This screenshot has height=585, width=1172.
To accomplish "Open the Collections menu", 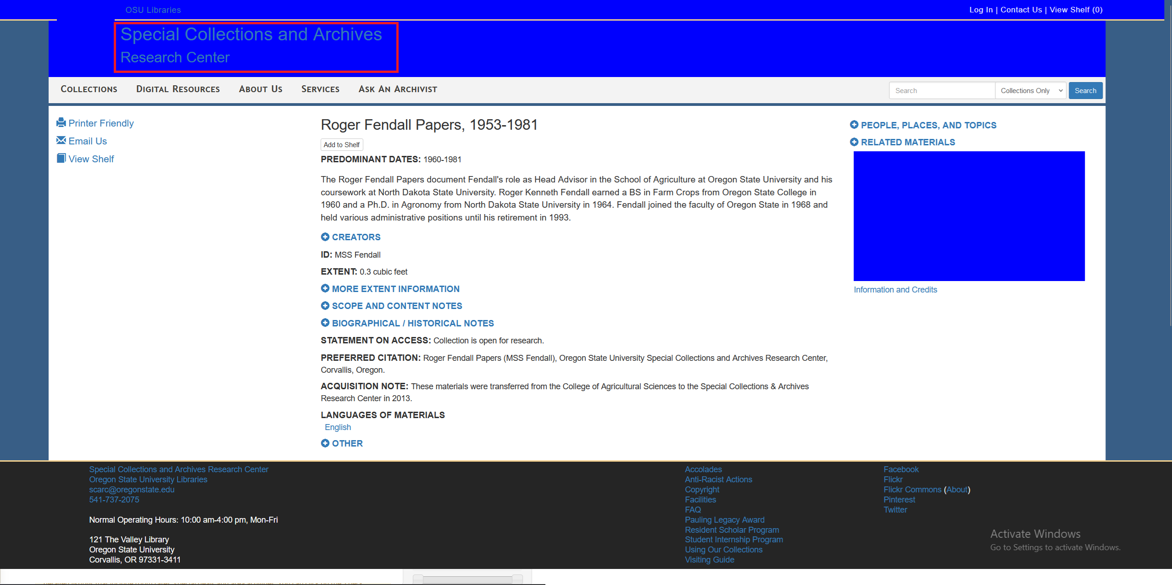I will (x=89, y=89).
